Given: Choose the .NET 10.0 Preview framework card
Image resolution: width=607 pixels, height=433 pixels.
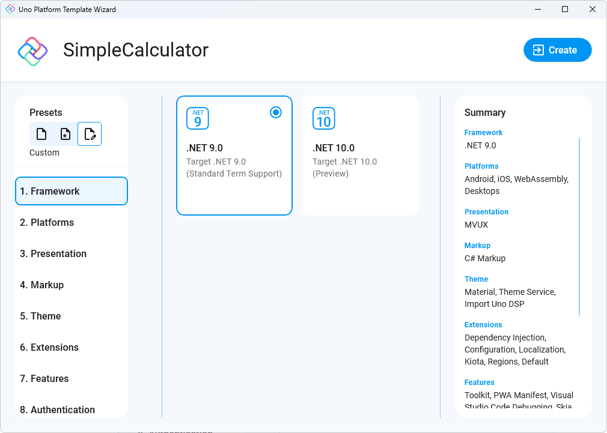Looking at the screenshot, I should click(361, 155).
